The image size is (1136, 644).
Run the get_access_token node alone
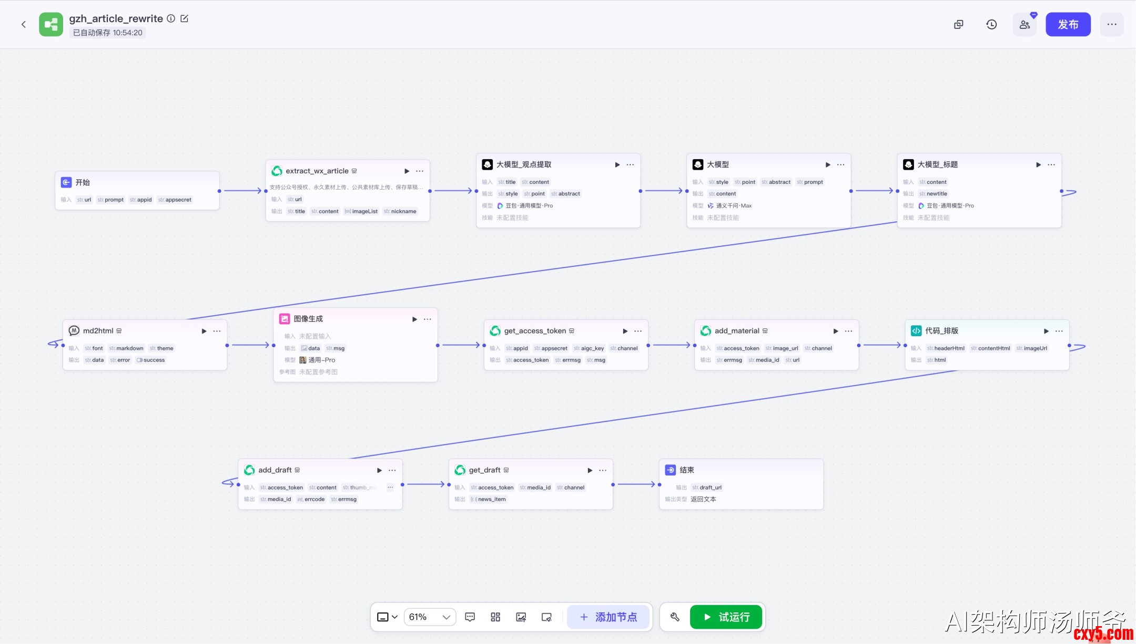(625, 331)
